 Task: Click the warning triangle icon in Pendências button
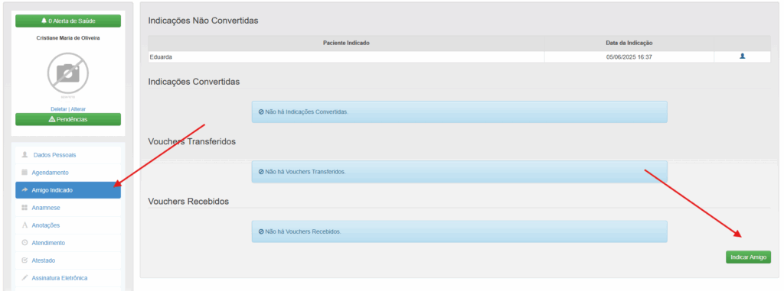[x=52, y=119]
